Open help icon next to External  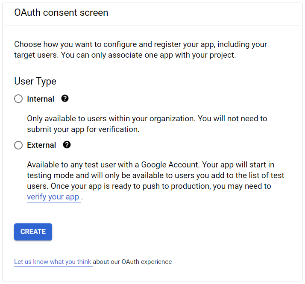tap(67, 145)
